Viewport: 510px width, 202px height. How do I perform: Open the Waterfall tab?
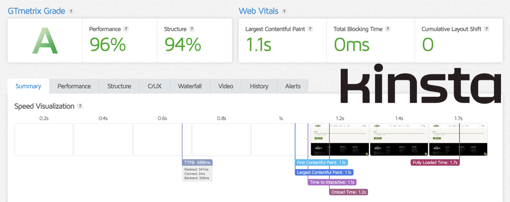(190, 86)
